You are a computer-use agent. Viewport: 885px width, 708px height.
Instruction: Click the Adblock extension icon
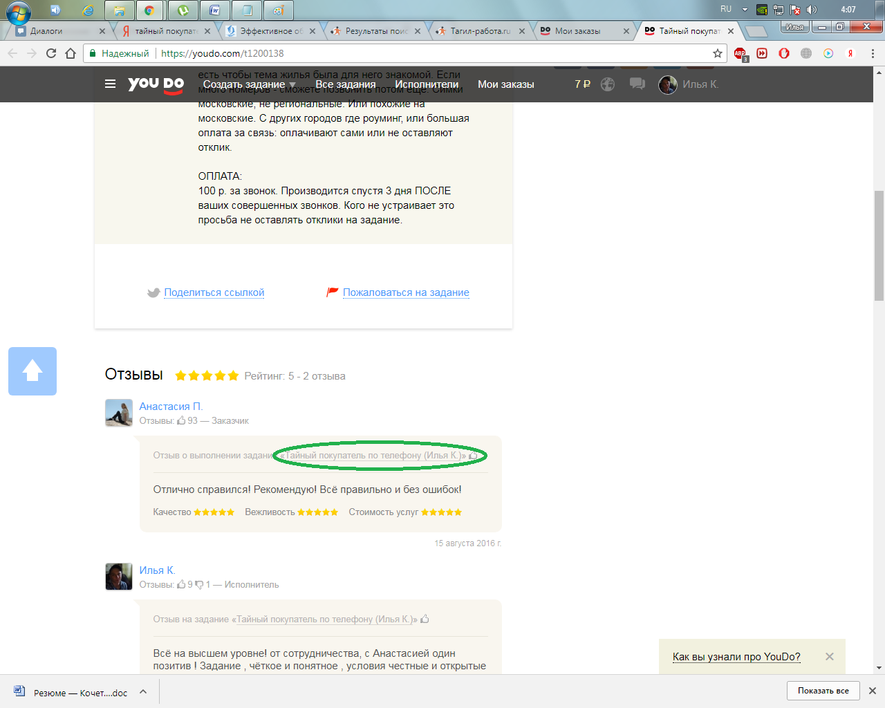point(740,53)
